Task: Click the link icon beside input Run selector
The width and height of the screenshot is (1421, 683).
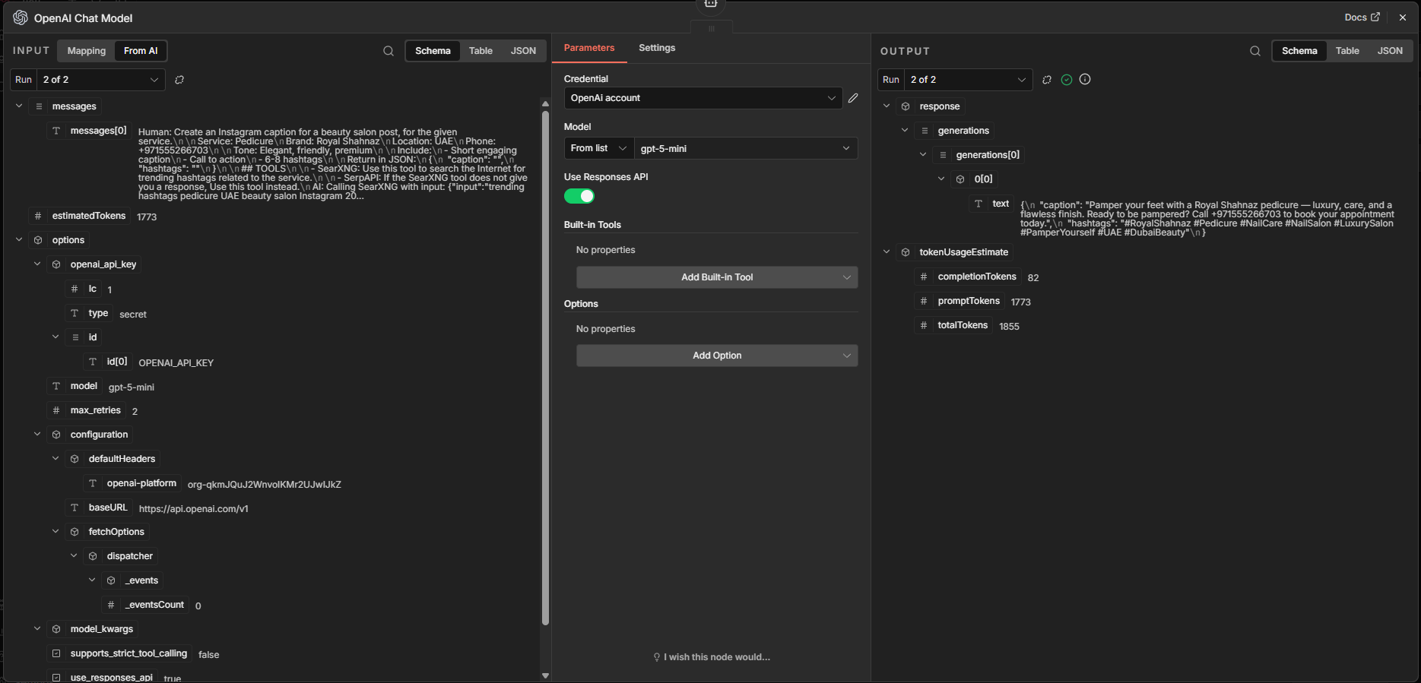Action: pos(179,80)
